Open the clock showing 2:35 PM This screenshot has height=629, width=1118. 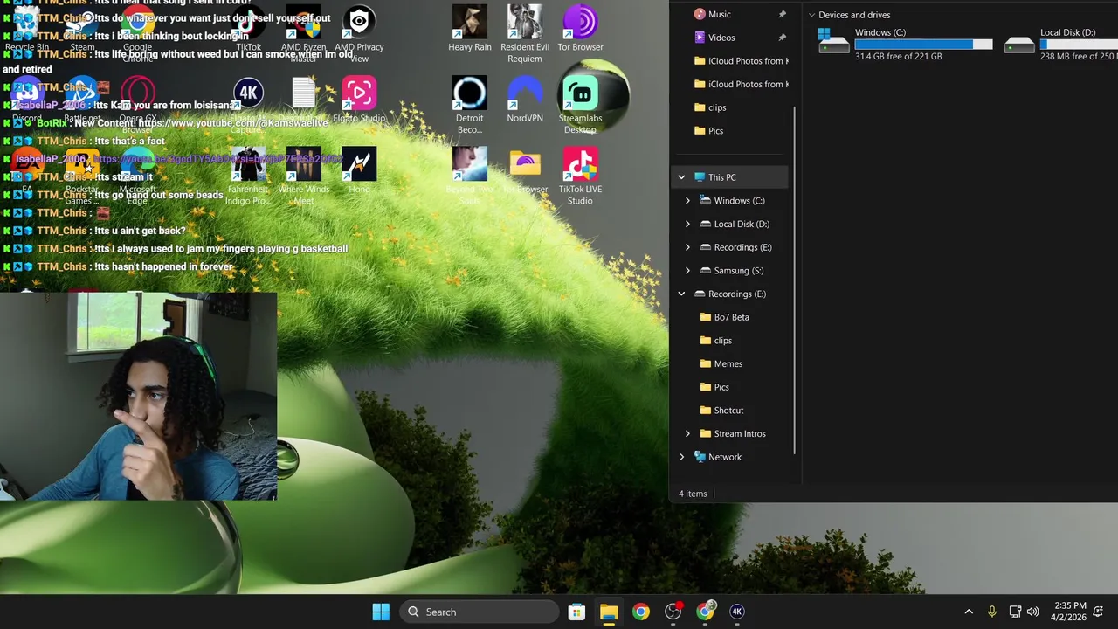point(1070,612)
